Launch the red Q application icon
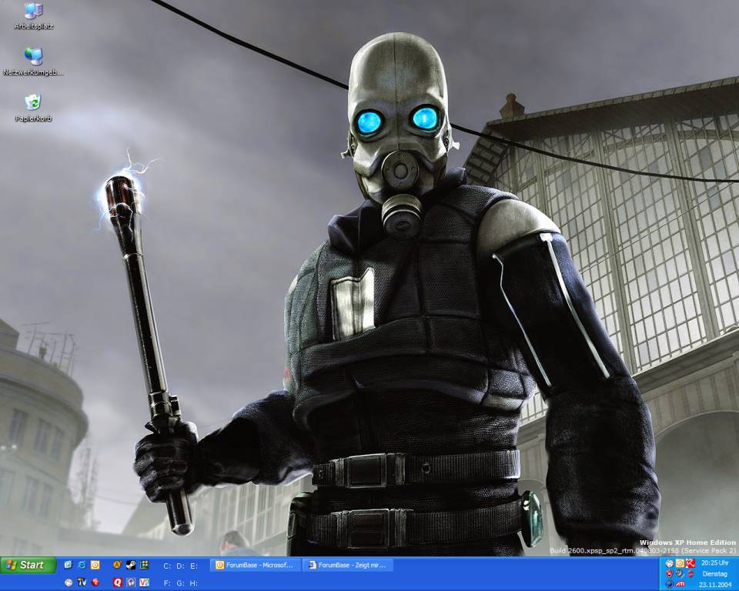The height and width of the screenshot is (591, 739). coord(117,583)
